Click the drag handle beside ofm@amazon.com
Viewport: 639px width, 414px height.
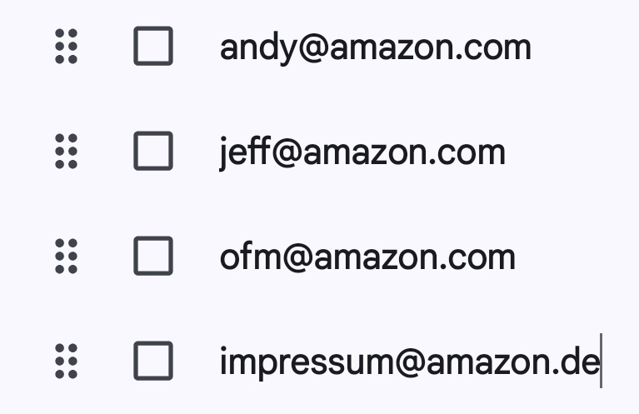click(66, 257)
